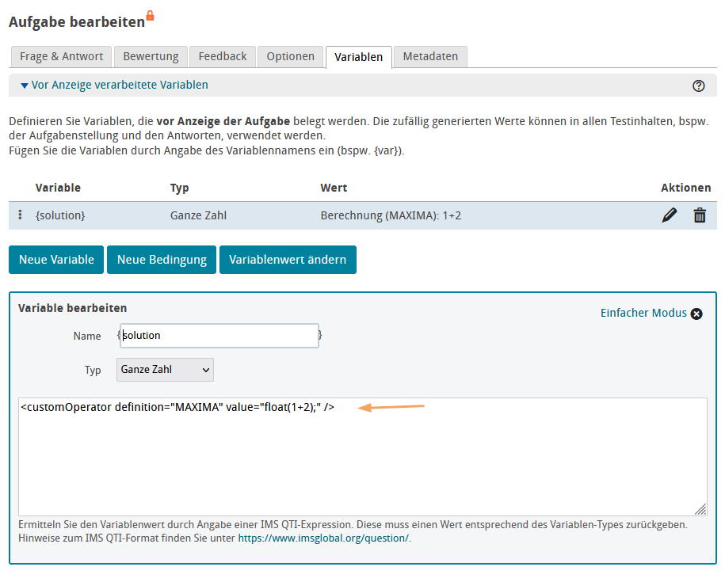Click the Neue Variable button

(55, 259)
